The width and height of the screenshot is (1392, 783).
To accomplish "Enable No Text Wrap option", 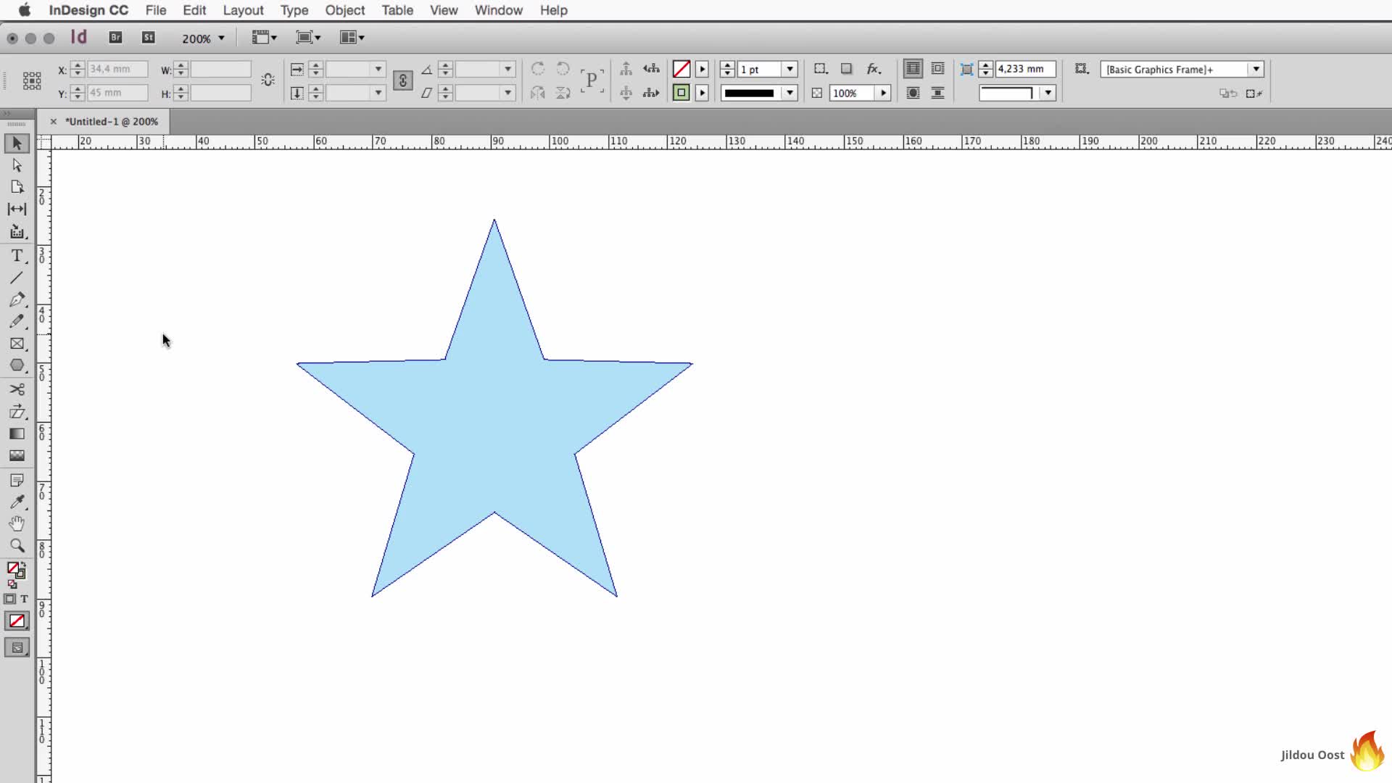I will pos(913,69).
